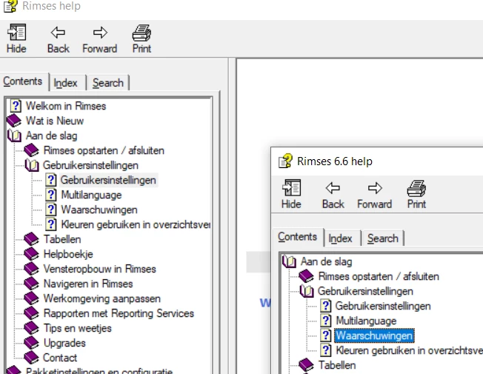483x374 pixels.
Task: Open Gebruikersinstellingen topic page in Rimses 6.6 help
Action: (x=383, y=306)
